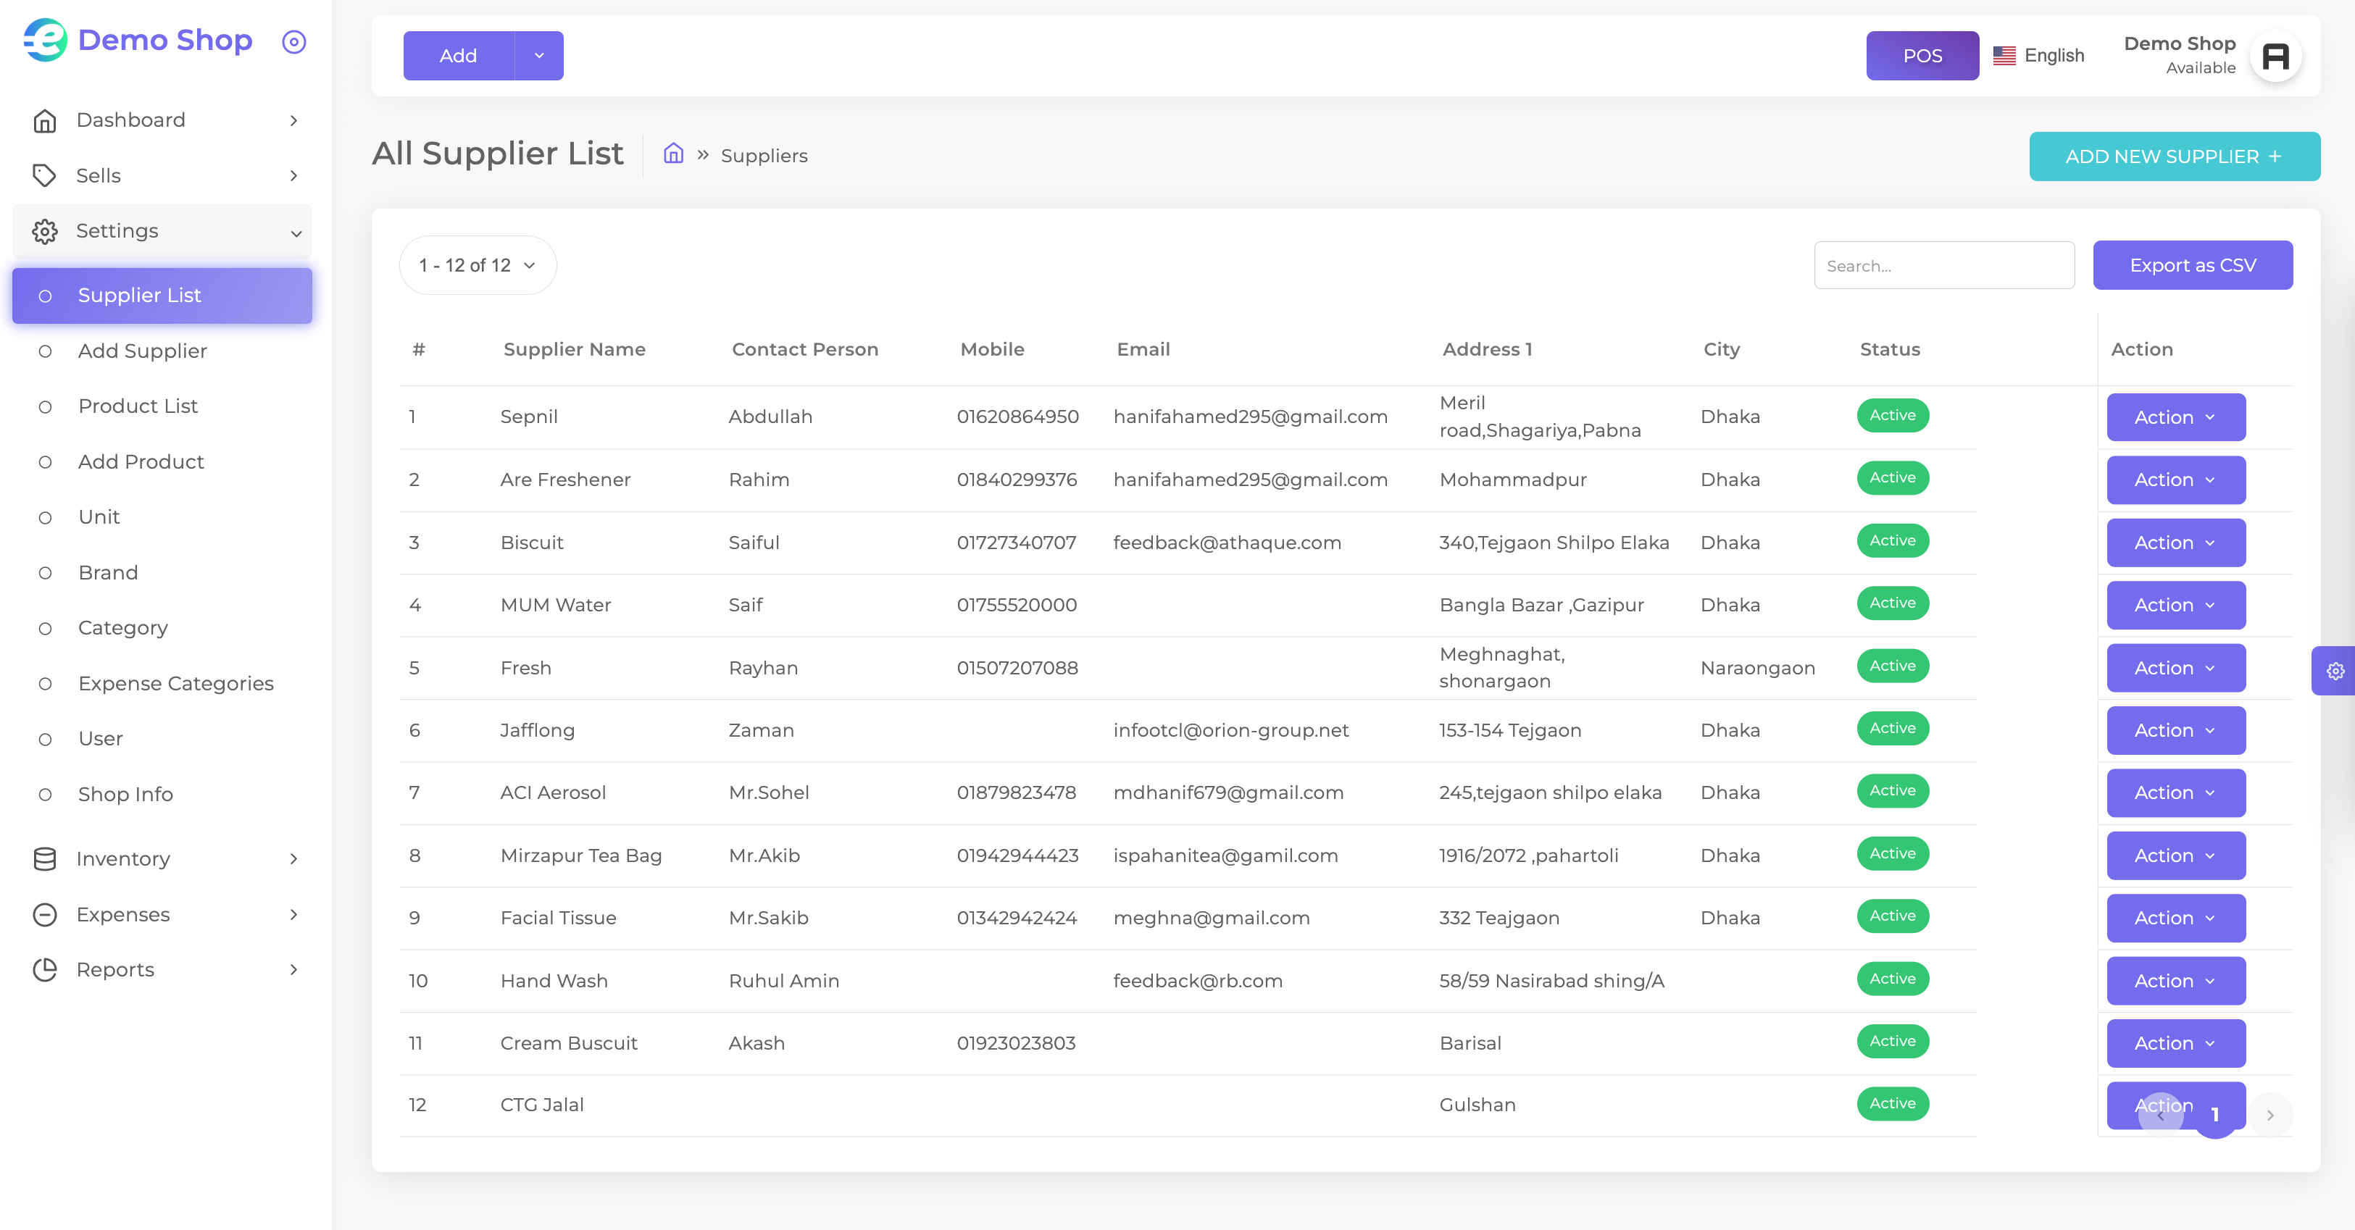Click the home breadcrumb icon
This screenshot has height=1230, width=2355.
673,154
